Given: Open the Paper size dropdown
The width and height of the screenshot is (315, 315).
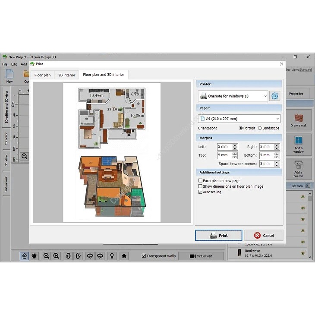Looking at the screenshot, I should pos(239,119).
